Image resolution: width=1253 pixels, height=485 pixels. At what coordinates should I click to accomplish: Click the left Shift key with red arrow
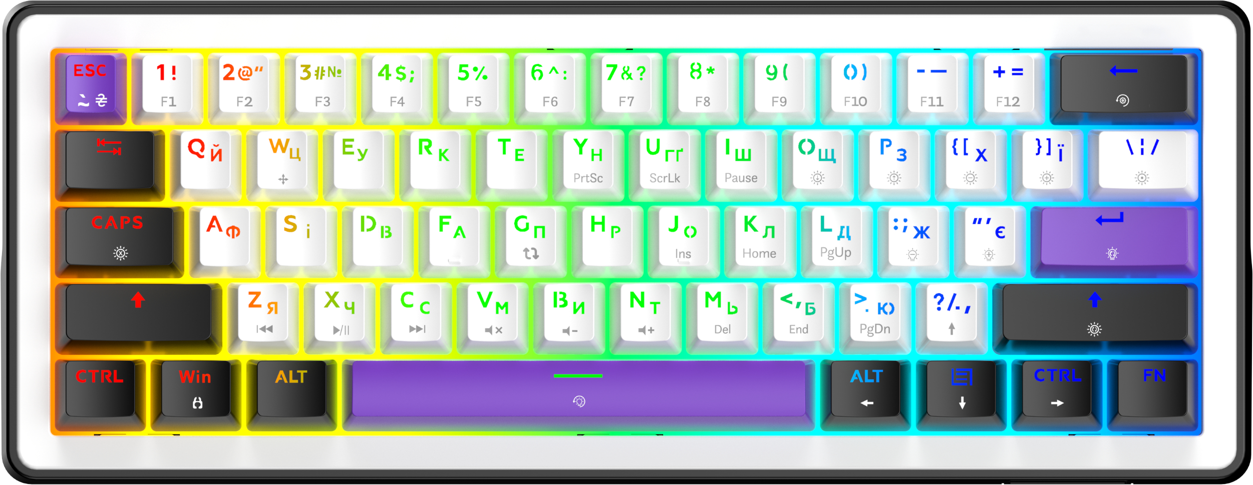[138, 313]
